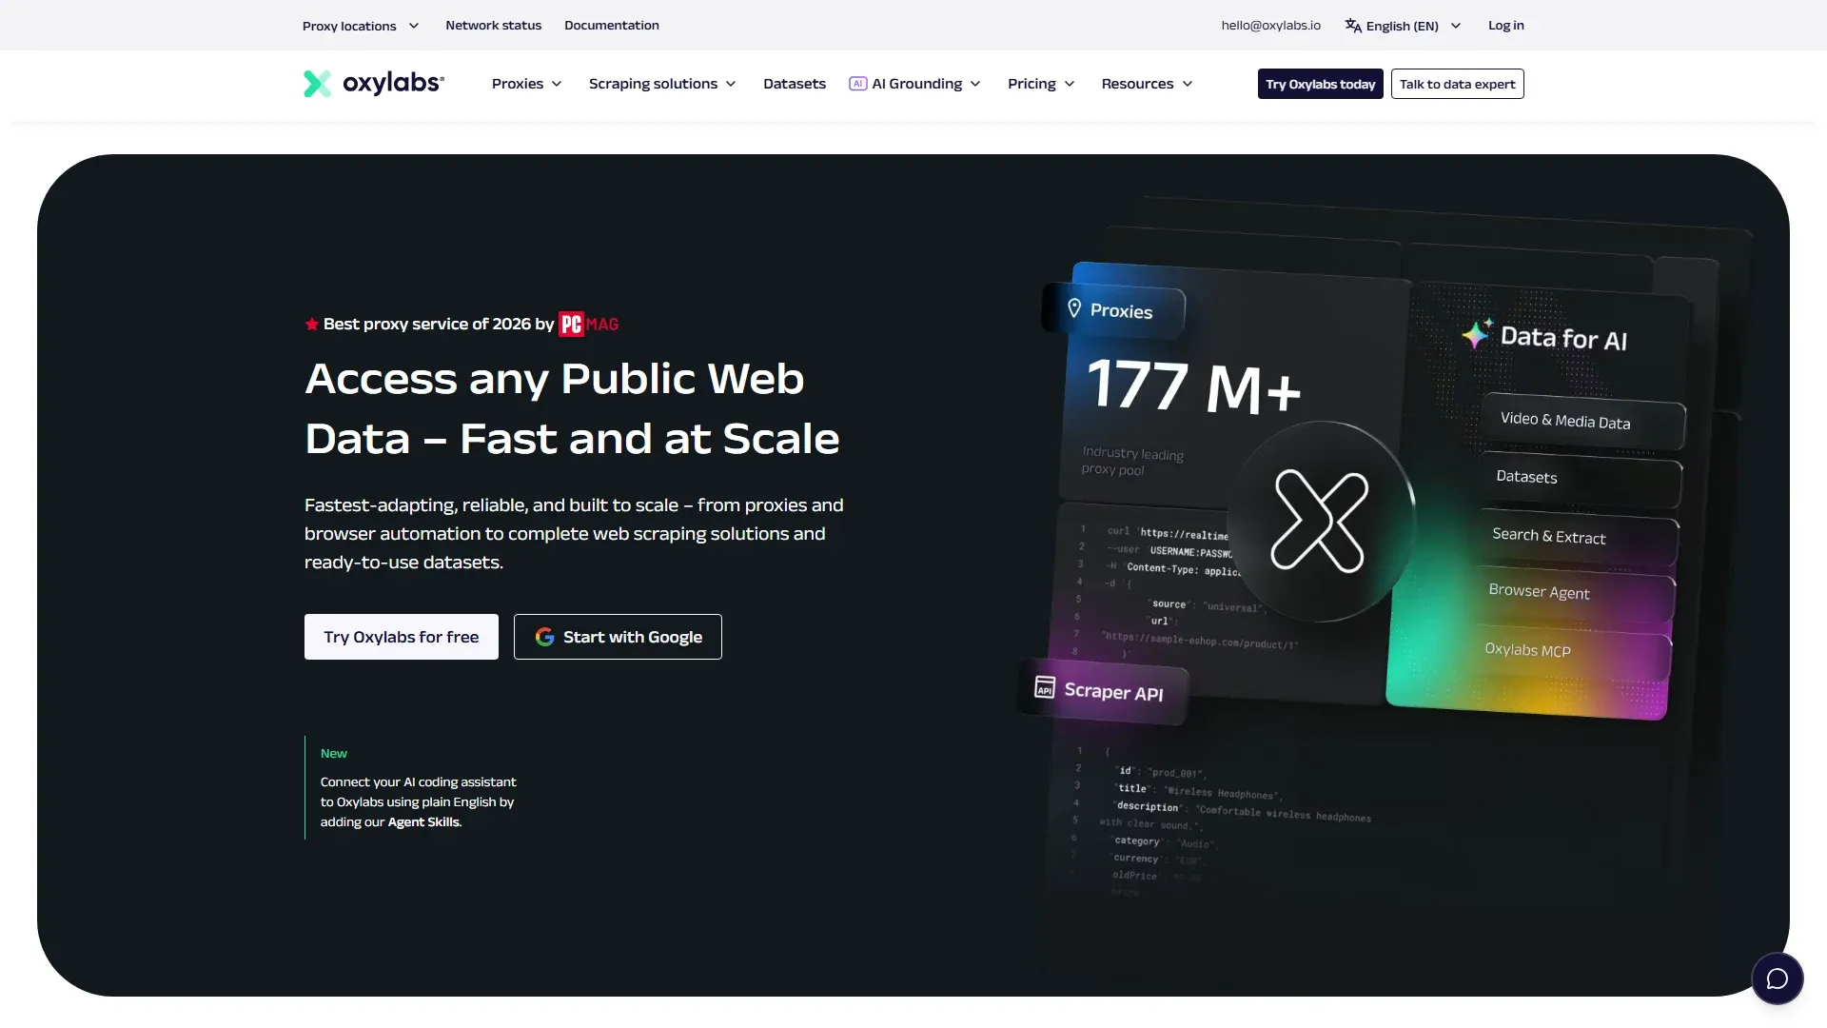Click the hello@oxylabs.io email link
The image size is (1827, 1028).
coord(1271,26)
